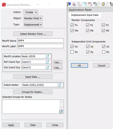Enable the Rx independent grid component
Image resolution: width=113 pixels, height=129 pixels.
pos(72,52)
